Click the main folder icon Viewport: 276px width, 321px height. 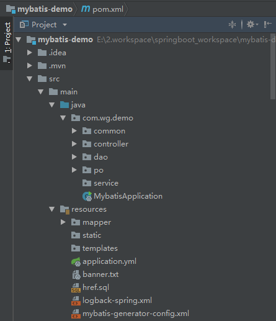[53, 92]
